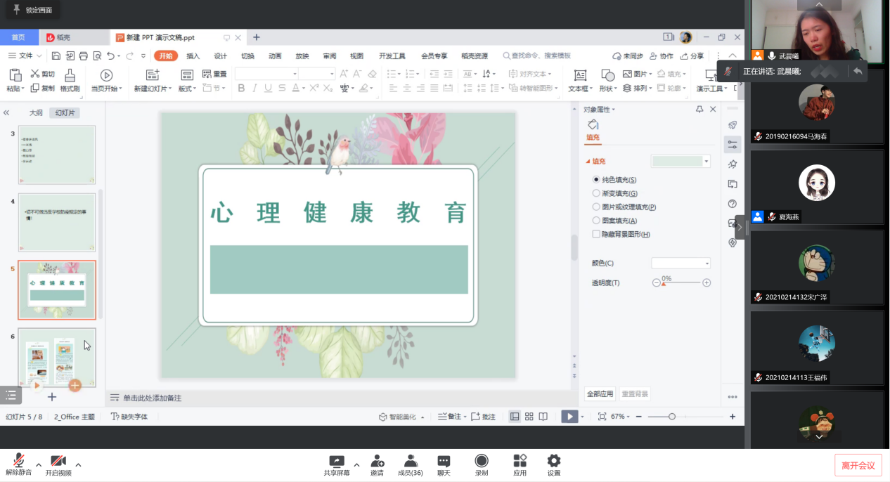The width and height of the screenshot is (890, 482).
Task: Click 分享 share button
Action: pos(691,56)
